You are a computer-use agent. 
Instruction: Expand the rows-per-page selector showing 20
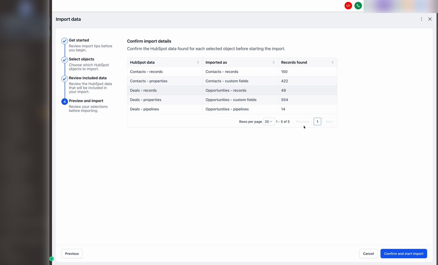point(268,121)
